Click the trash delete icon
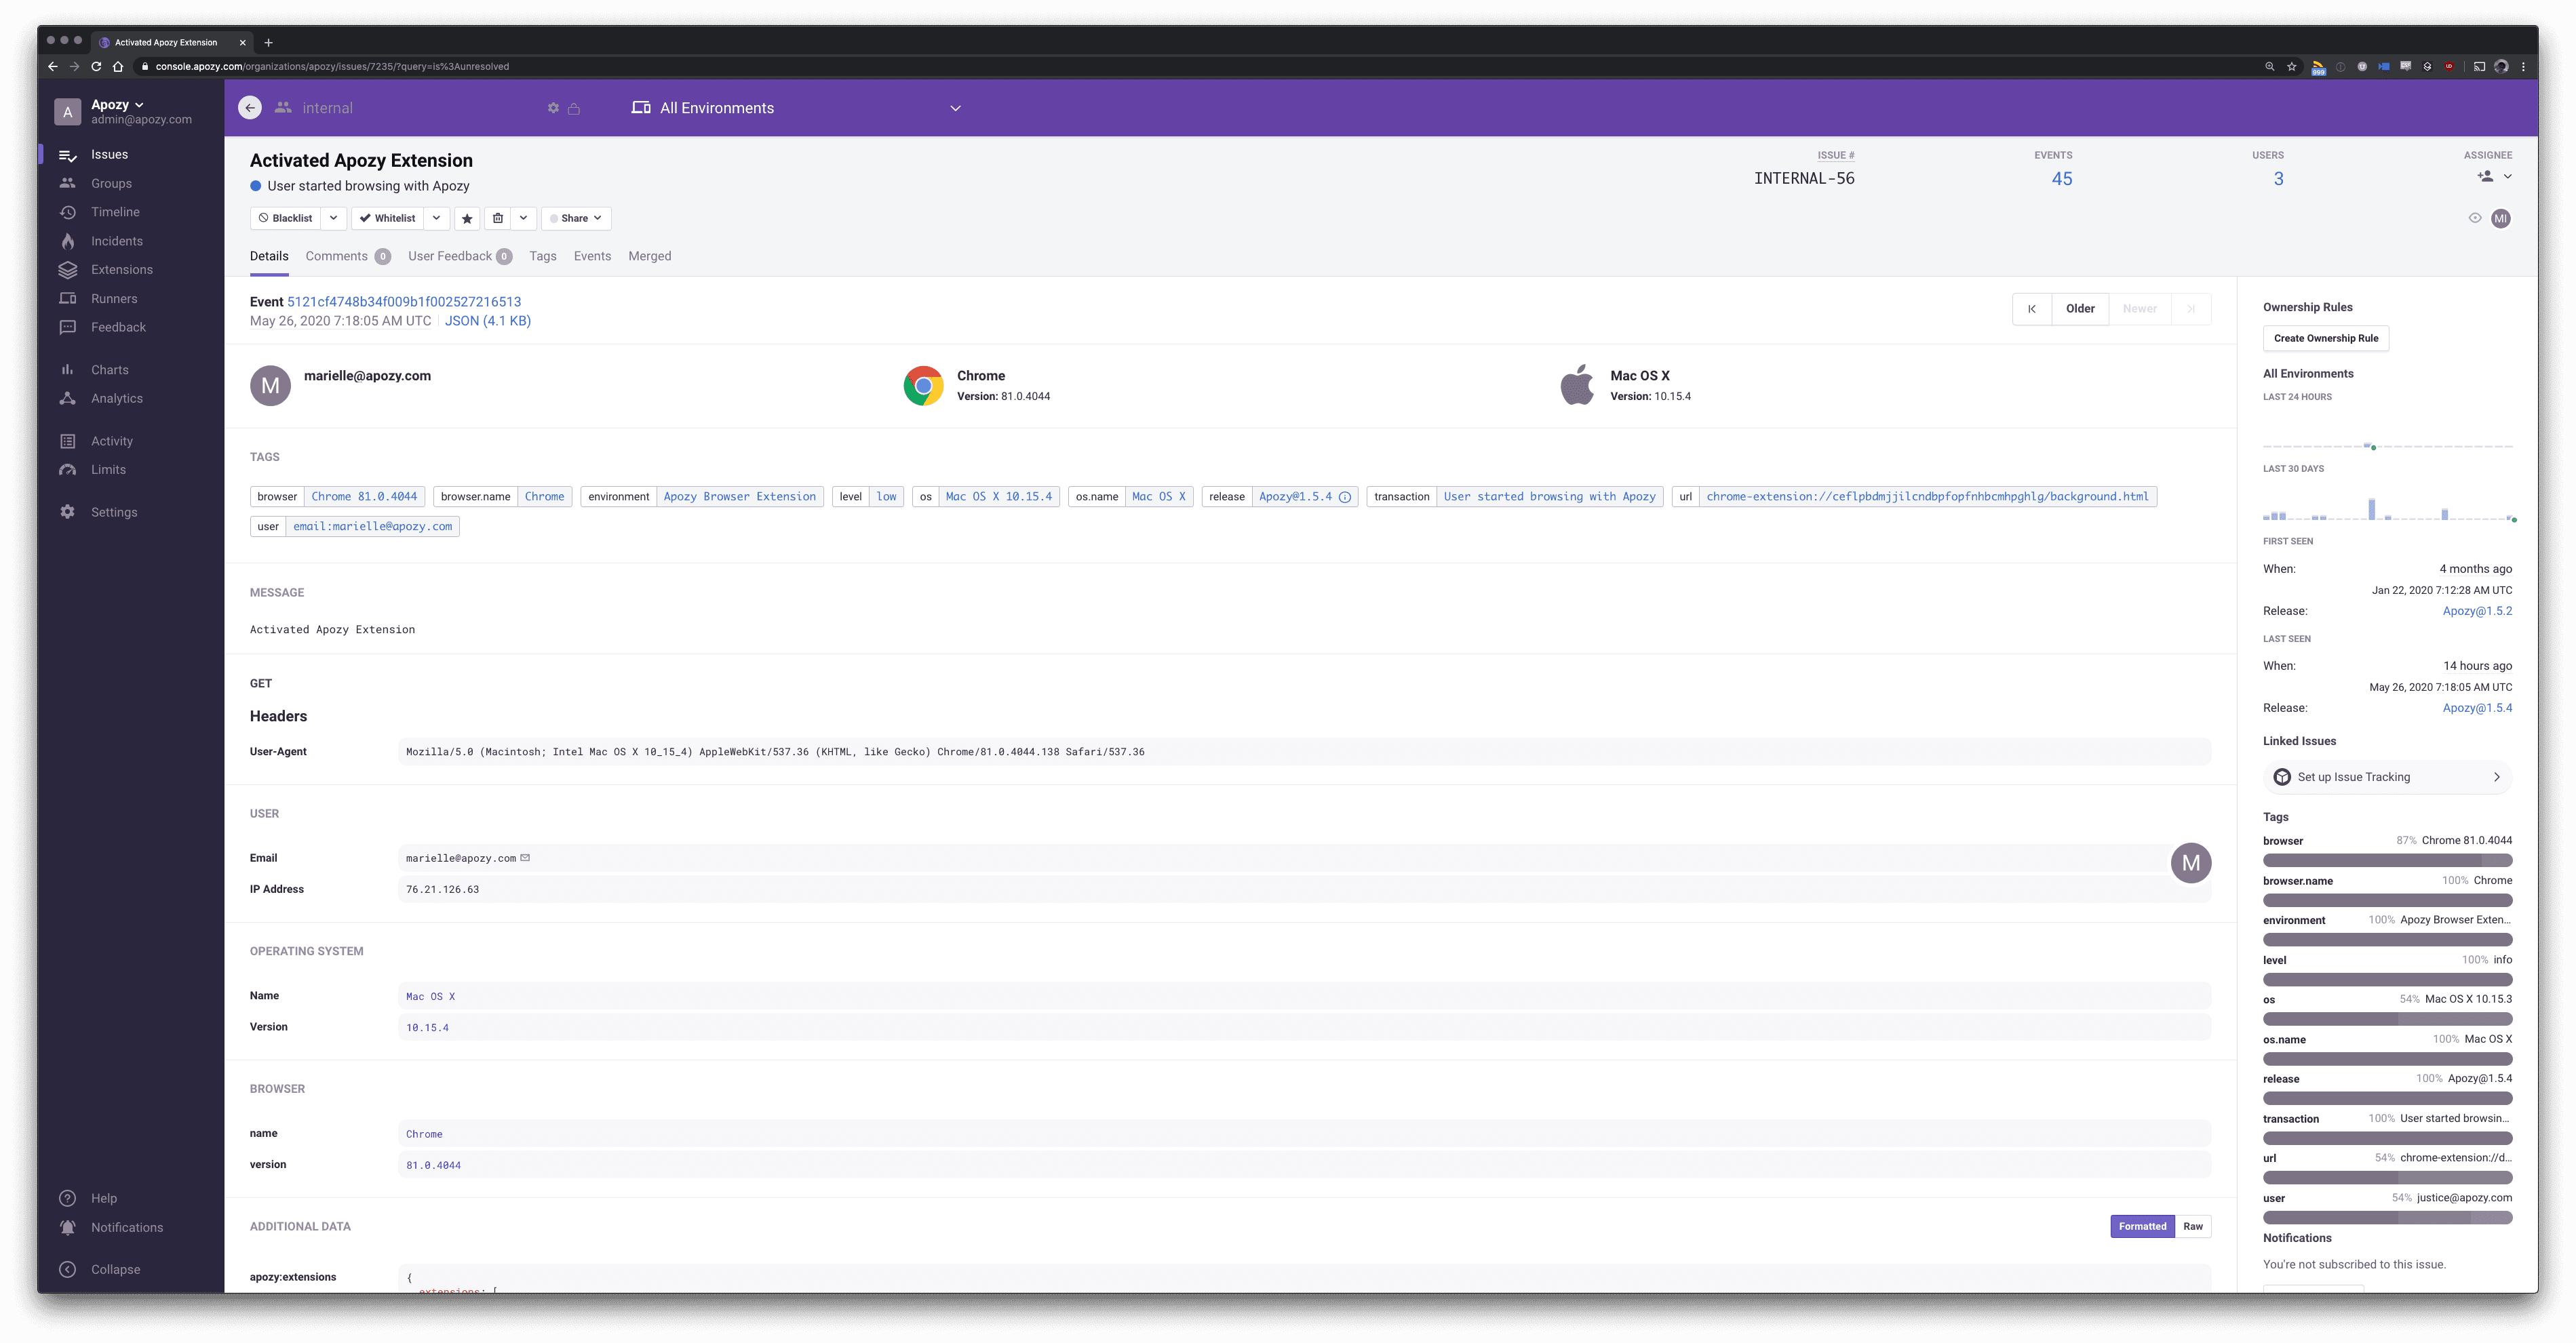The width and height of the screenshot is (2576, 1343). 498,218
